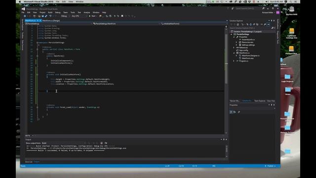The width and height of the screenshot is (316, 178).
Task: Click the notifications flag icon in title bar
Action: (x=228, y=8)
